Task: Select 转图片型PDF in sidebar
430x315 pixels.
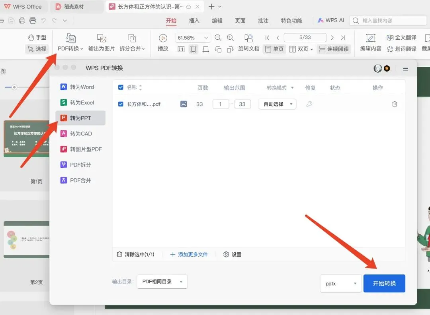Action: [x=80, y=149]
